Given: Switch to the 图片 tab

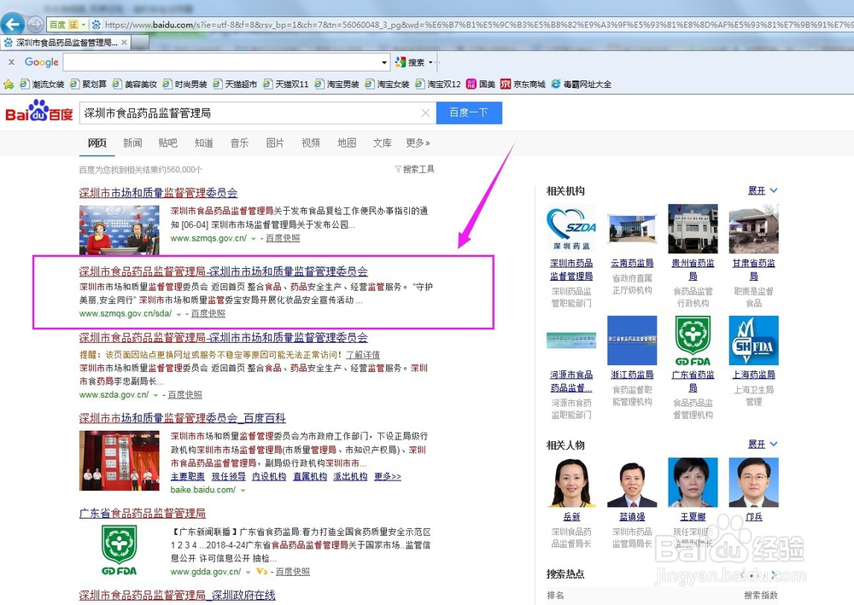Looking at the screenshot, I should click(x=275, y=143).
